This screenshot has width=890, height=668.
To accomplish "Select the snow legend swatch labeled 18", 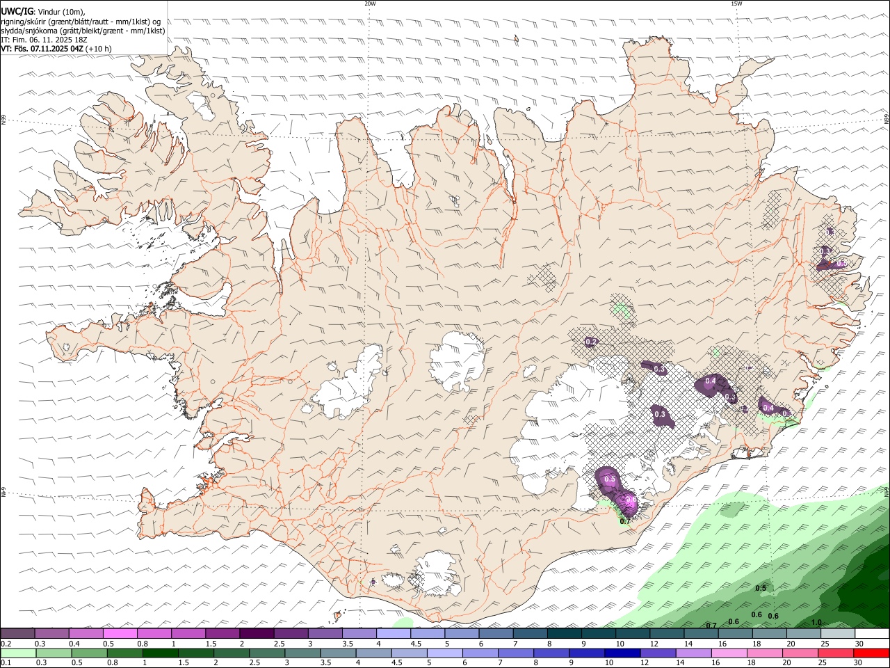I will point(769,633).
